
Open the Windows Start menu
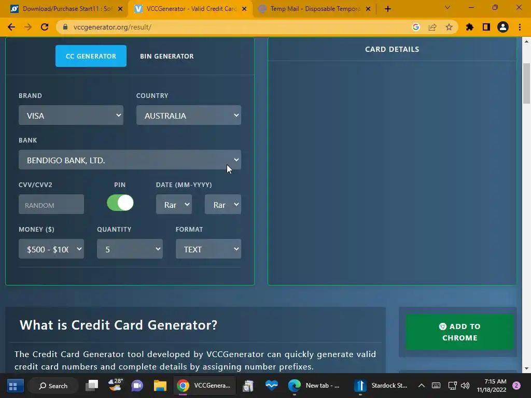tap(15, 386)
